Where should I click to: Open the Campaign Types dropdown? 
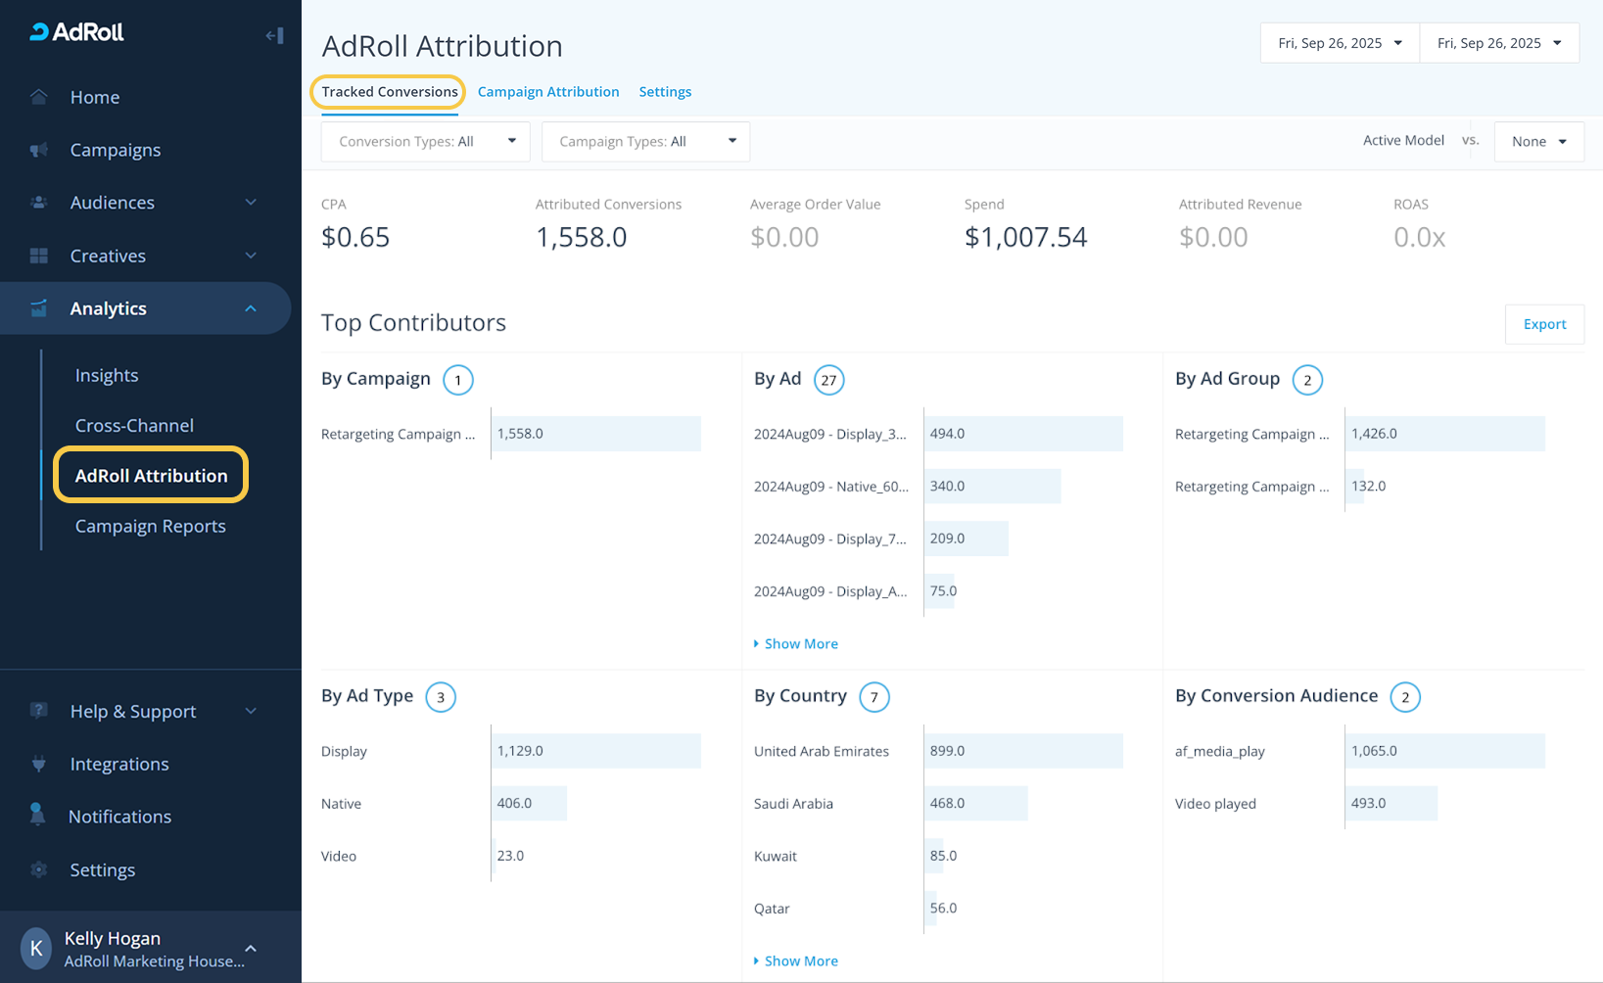pyautogui.click(x=645, y=142)
